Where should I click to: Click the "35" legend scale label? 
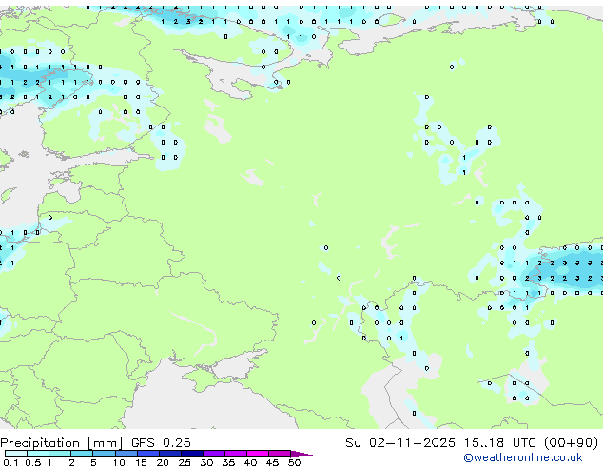click(228, 462)
